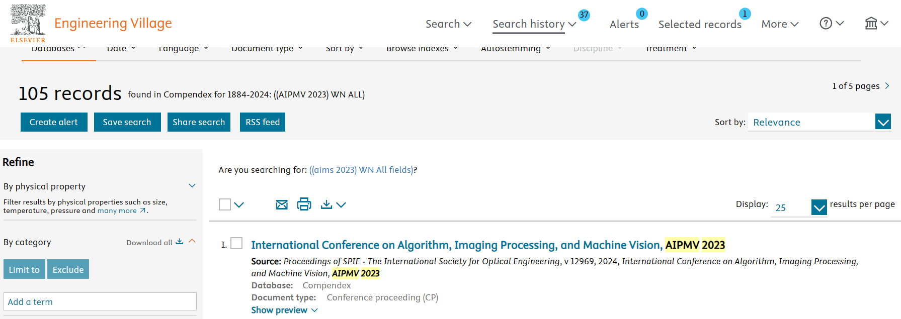Download all categories icon

click(x=180, y=242)
